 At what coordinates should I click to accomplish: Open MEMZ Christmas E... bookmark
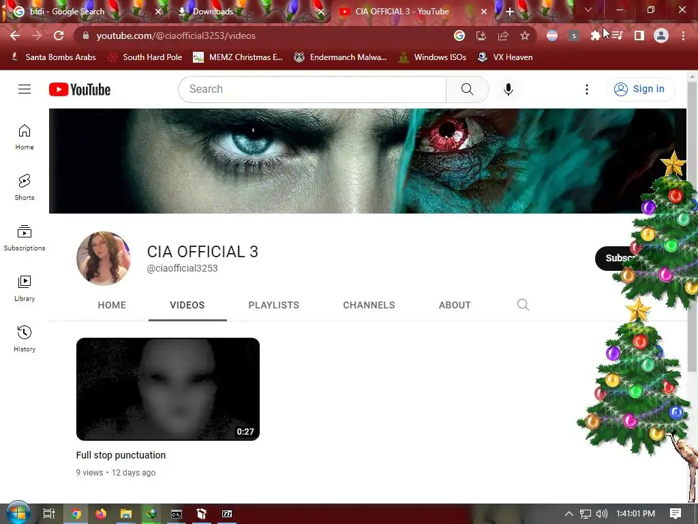[238, 57]
